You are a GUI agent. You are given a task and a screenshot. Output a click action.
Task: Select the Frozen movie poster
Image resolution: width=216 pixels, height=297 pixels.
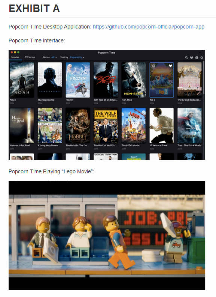pos(78,80)
